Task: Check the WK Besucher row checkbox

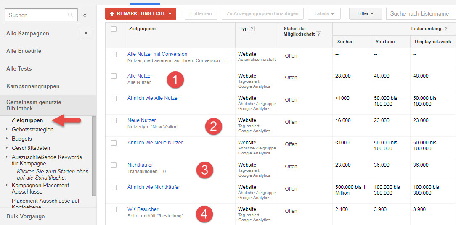Action: (x=114, y=209)
